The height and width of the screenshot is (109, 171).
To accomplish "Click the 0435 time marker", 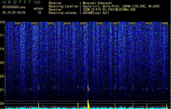I will (83, 23).
